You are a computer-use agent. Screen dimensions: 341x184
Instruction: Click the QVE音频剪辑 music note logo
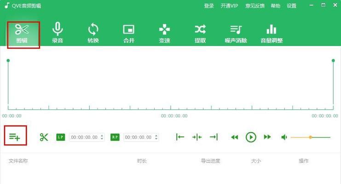click(x=7, y=6)
